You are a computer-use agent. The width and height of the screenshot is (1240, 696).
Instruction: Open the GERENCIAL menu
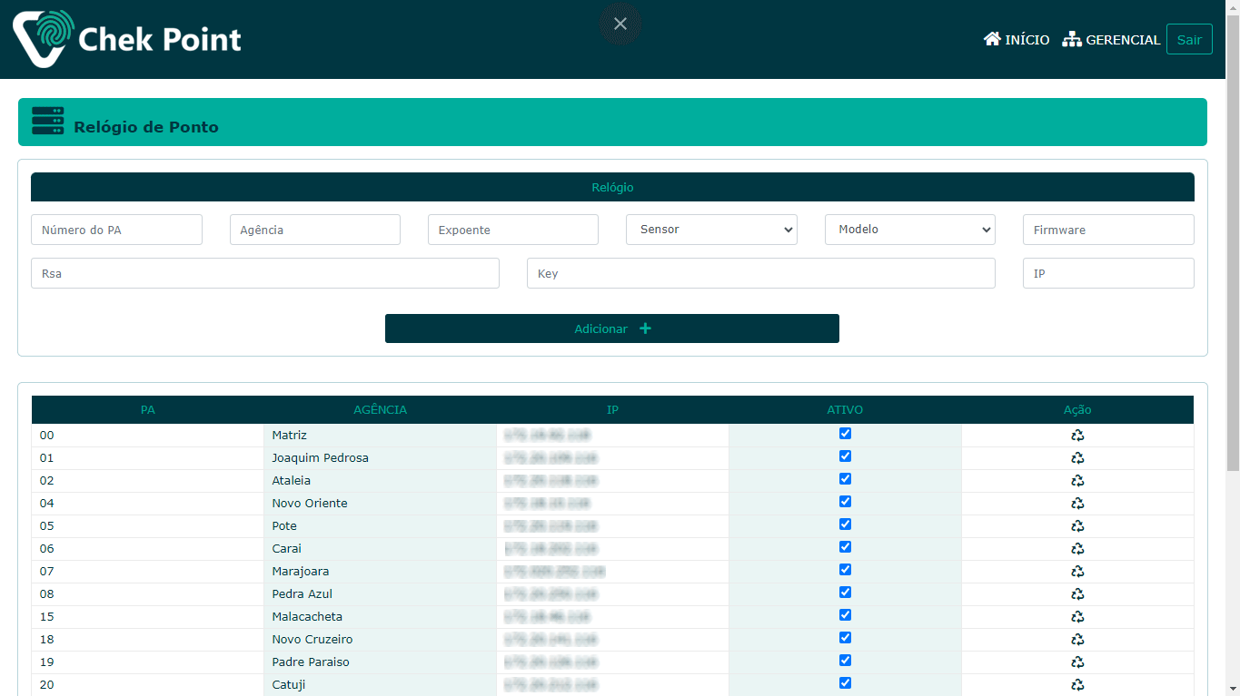[x=1112, y=40]
